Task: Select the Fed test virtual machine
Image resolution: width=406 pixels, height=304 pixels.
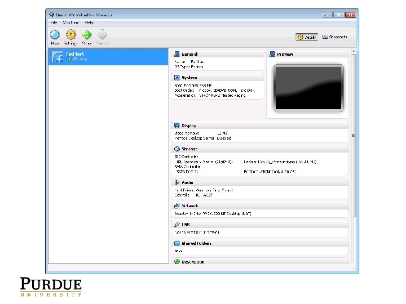Action: [x=108, y=57]
